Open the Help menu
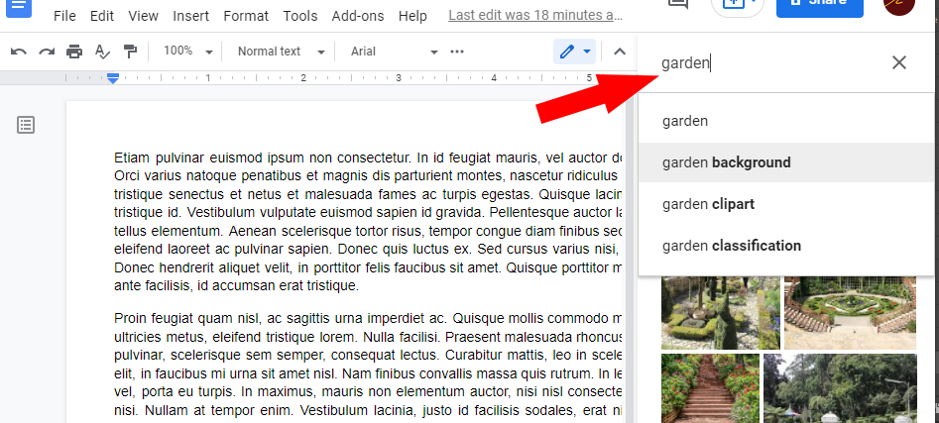The height and width of the screenshot is (423, 939). 412,16
